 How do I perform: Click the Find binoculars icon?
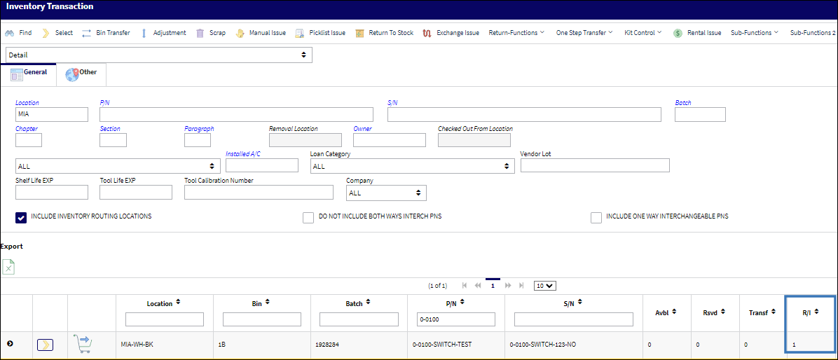[x=9, y=33]
